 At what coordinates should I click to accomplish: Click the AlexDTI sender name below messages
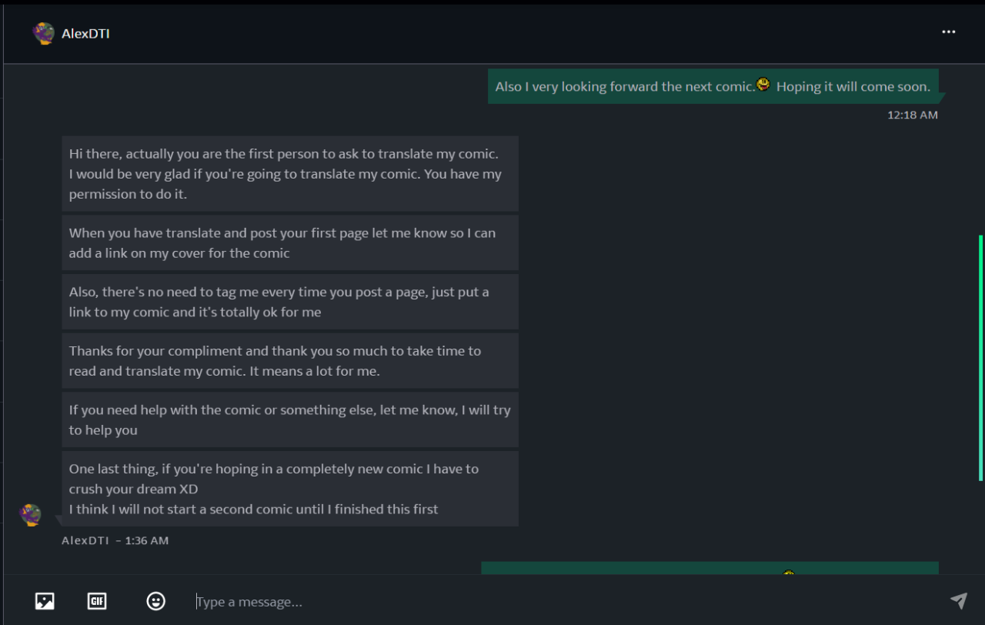[x=85, y=540]
